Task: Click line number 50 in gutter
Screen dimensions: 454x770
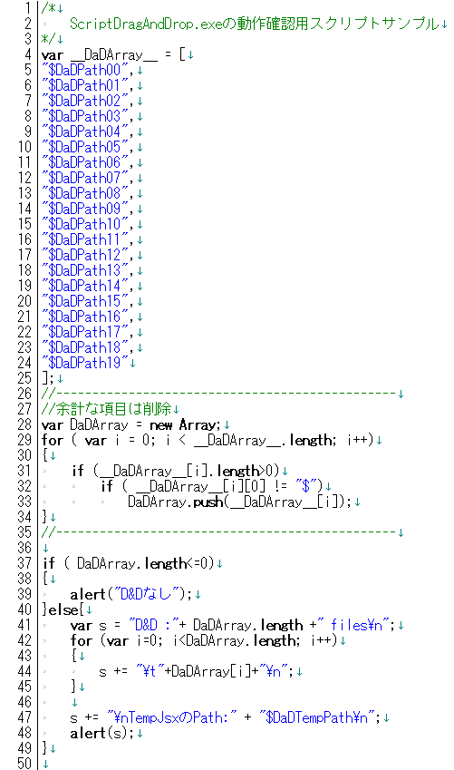Action: click(24, 763)
